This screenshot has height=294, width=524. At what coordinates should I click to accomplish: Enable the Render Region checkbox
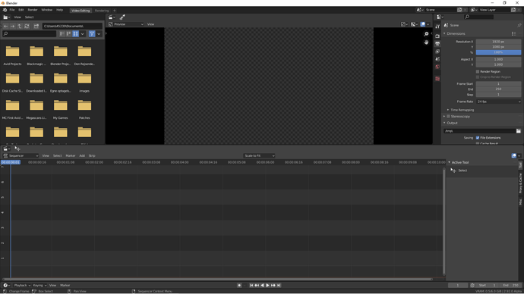478,72
